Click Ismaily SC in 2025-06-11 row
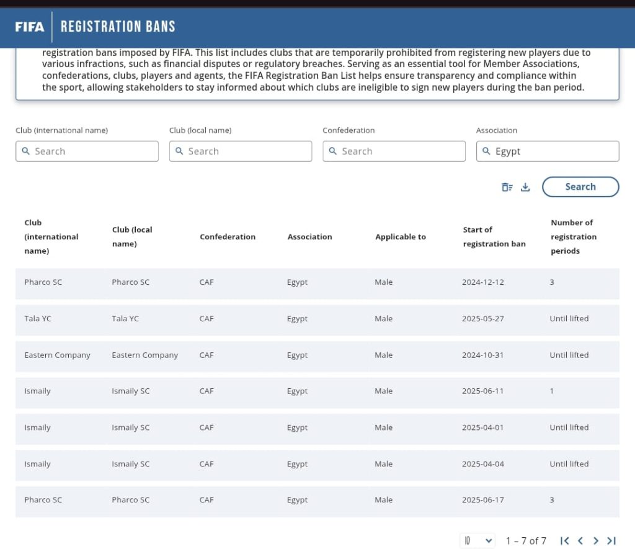This screenshot has width=635, height=549. click(130, 391)
